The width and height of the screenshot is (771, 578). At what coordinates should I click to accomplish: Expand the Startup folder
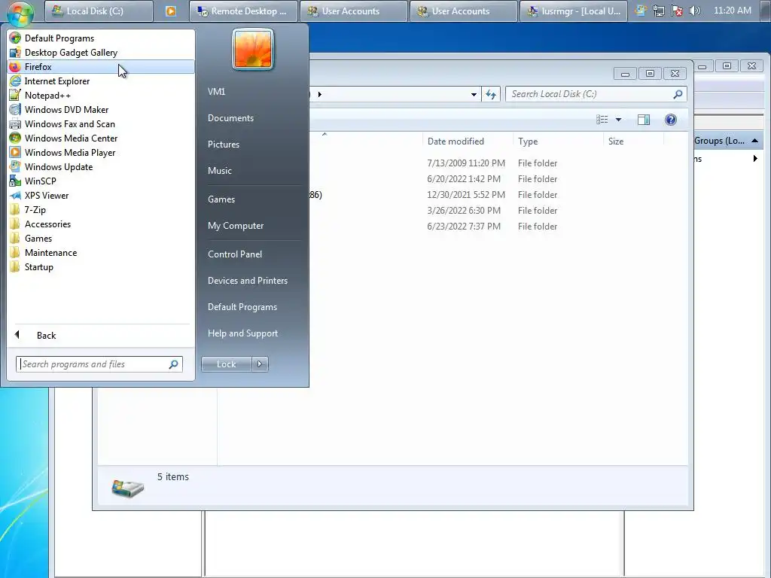tap(101, 267)
